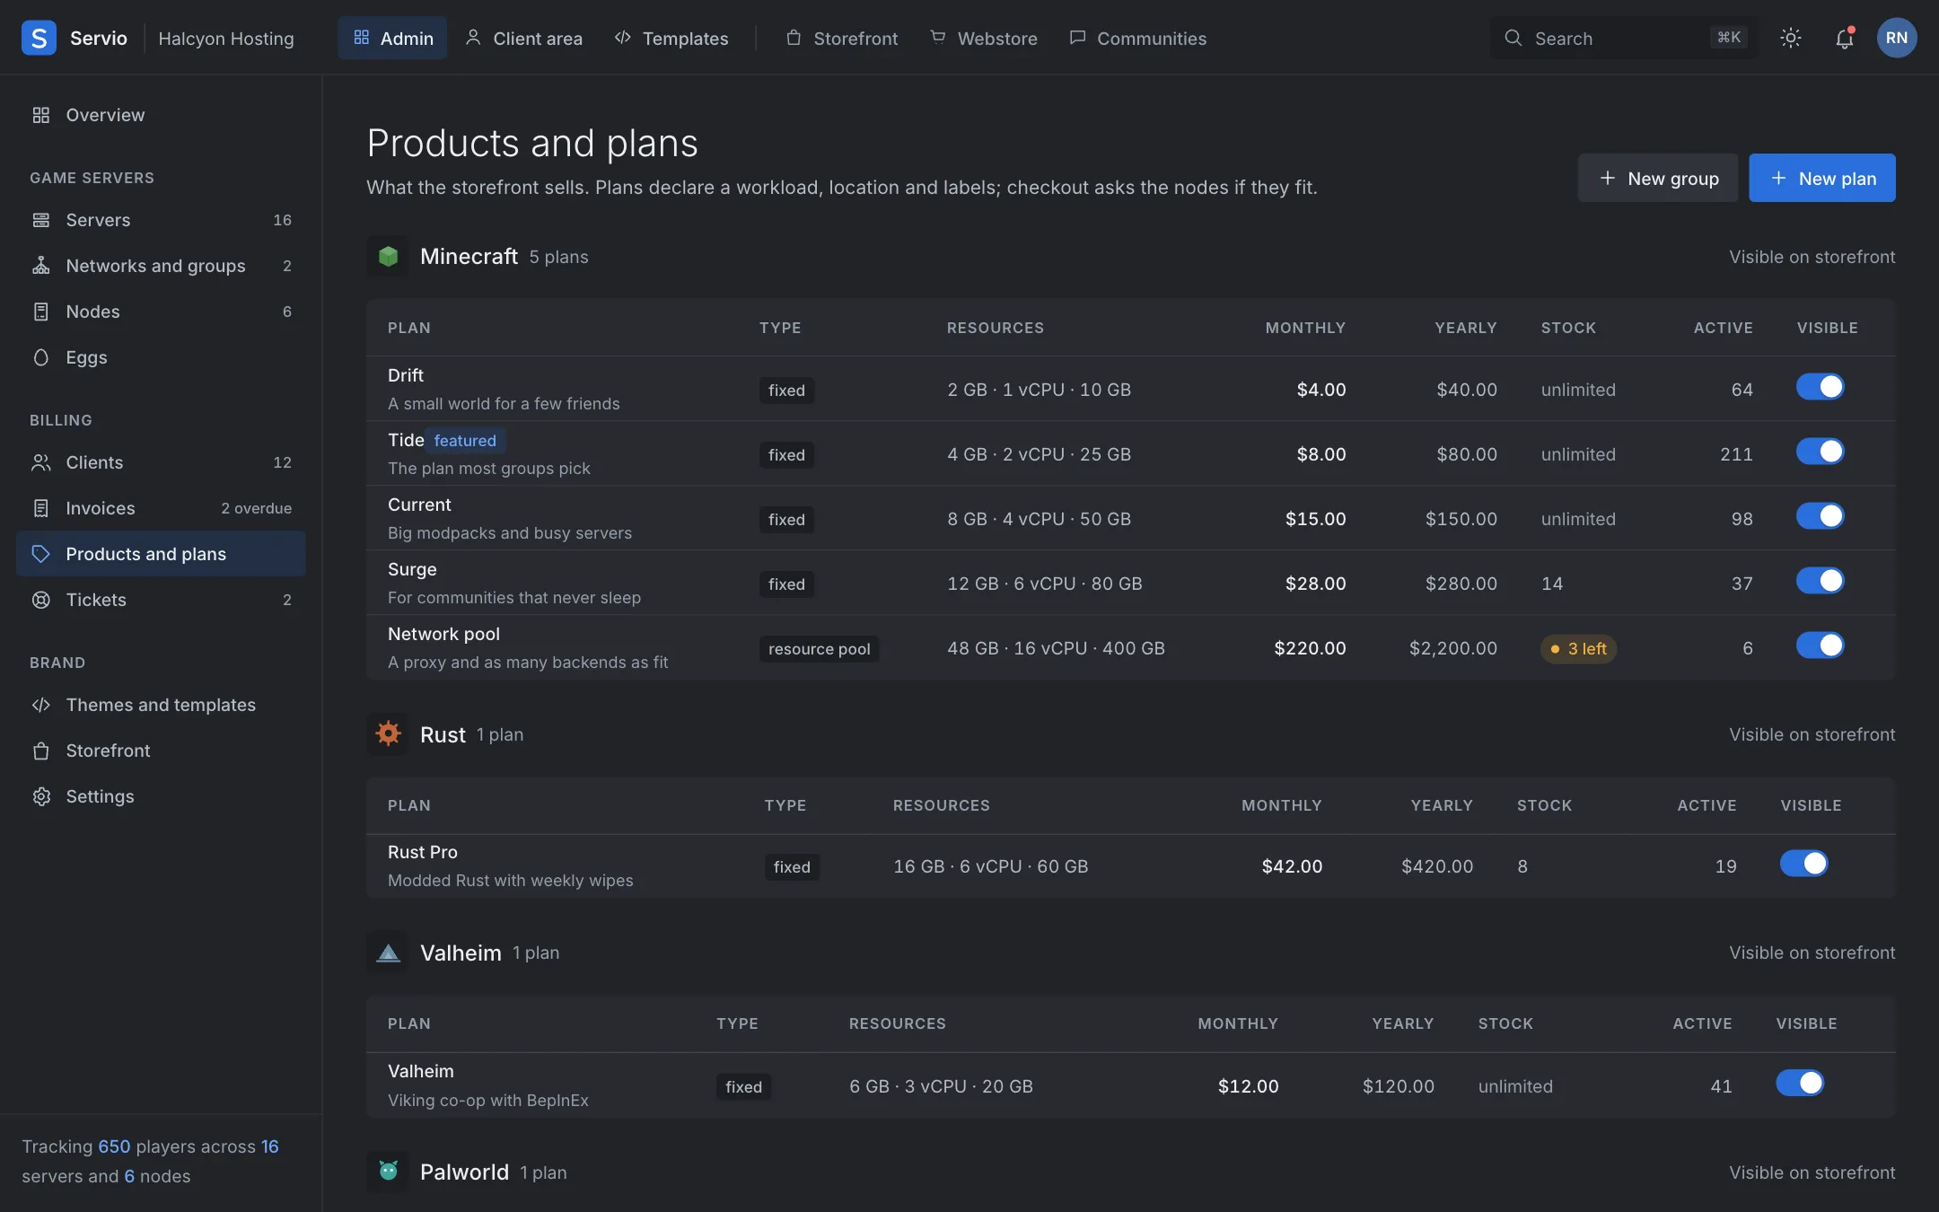Open the Communities tab
Viewport: 1939px width, 1212px height.
pos(1137,38)
